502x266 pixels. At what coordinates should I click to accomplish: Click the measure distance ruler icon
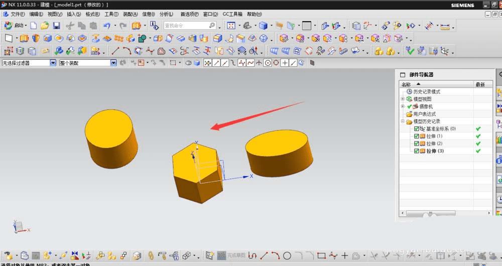tap(444, 26)
